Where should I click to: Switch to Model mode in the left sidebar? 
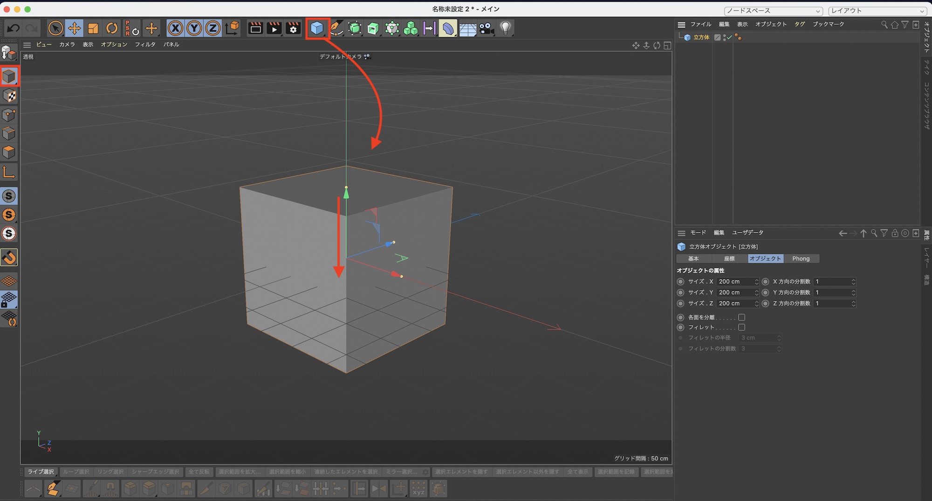(9, 76)
